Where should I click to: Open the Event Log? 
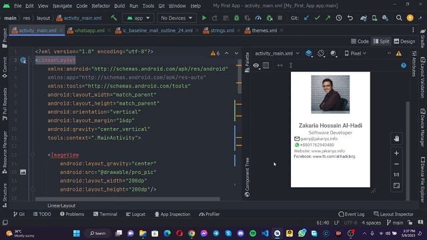click(352, 214)
